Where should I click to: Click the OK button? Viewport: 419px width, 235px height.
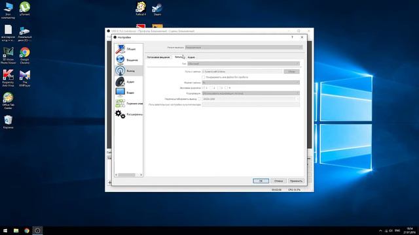pyautogui.click(x=261, y=181)
